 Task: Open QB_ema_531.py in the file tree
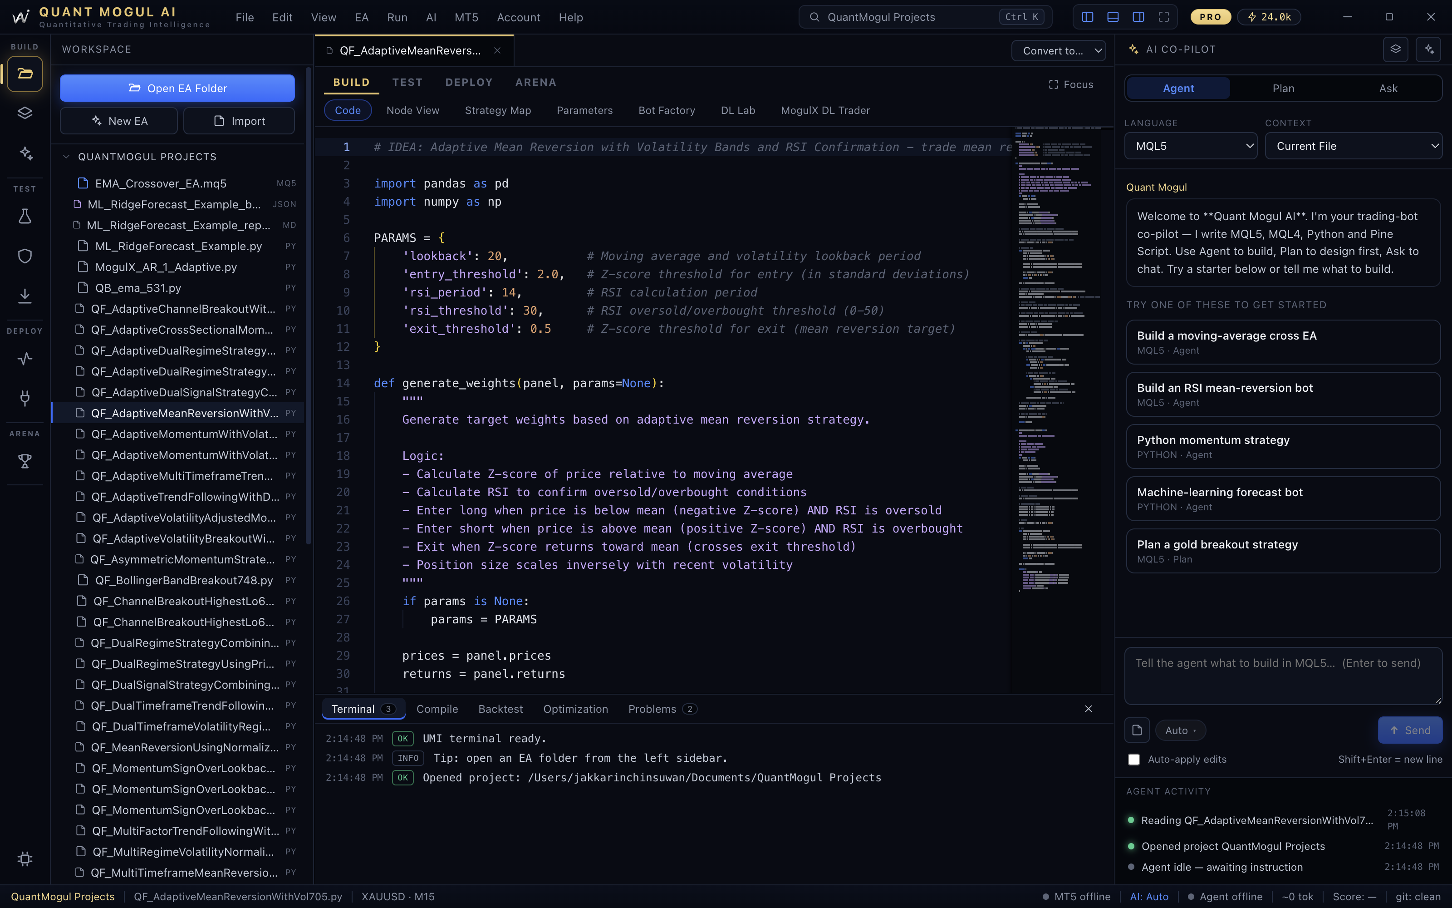[177, 288]
